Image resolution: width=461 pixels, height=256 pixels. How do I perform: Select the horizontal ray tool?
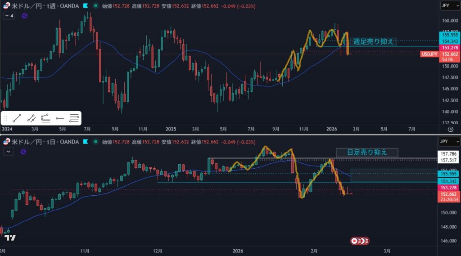60,118
